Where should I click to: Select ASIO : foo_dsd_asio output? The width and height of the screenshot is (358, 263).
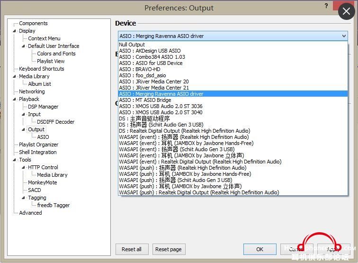point(233,75)
